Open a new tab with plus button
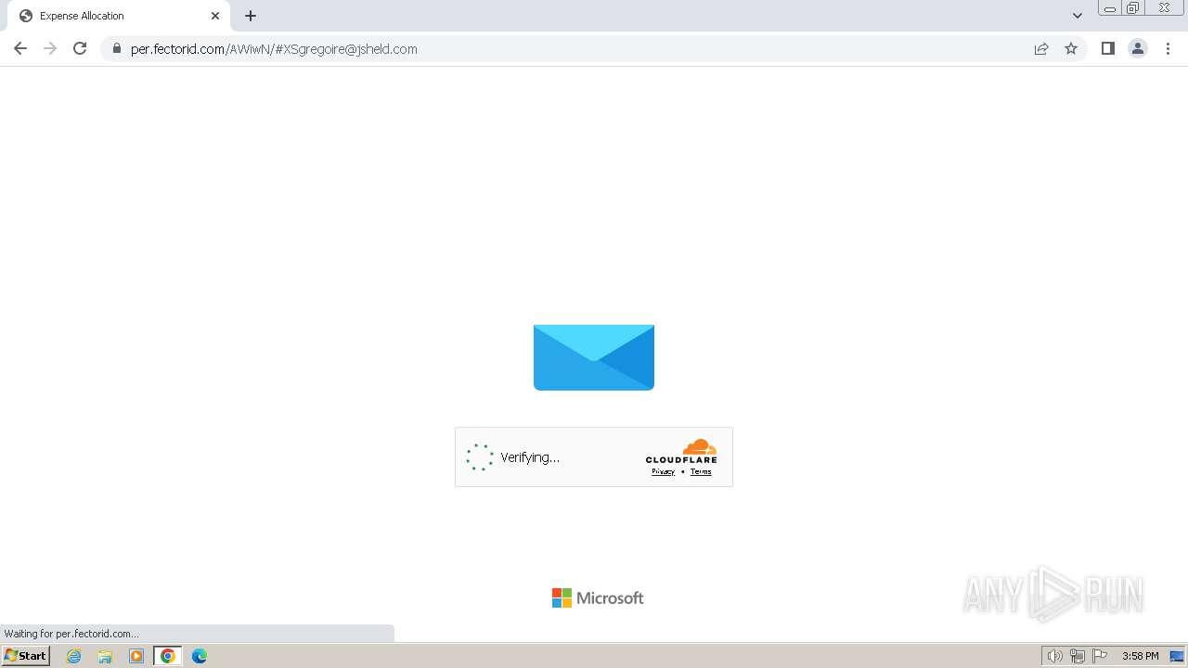The width and height of the screenshot is (1188, 668). (x=251, y=16)
